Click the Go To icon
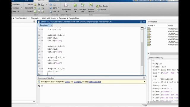The height and width of the screenshot is (107, 190). point(51,8)
